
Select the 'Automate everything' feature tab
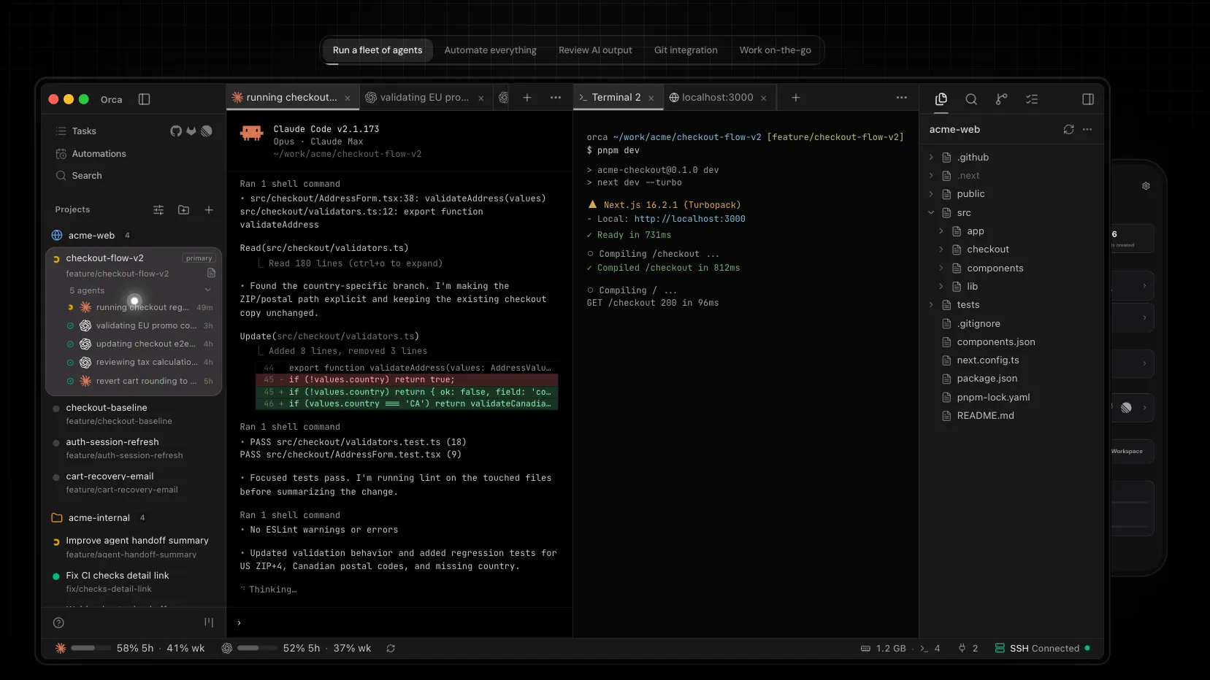coord(491,50)
